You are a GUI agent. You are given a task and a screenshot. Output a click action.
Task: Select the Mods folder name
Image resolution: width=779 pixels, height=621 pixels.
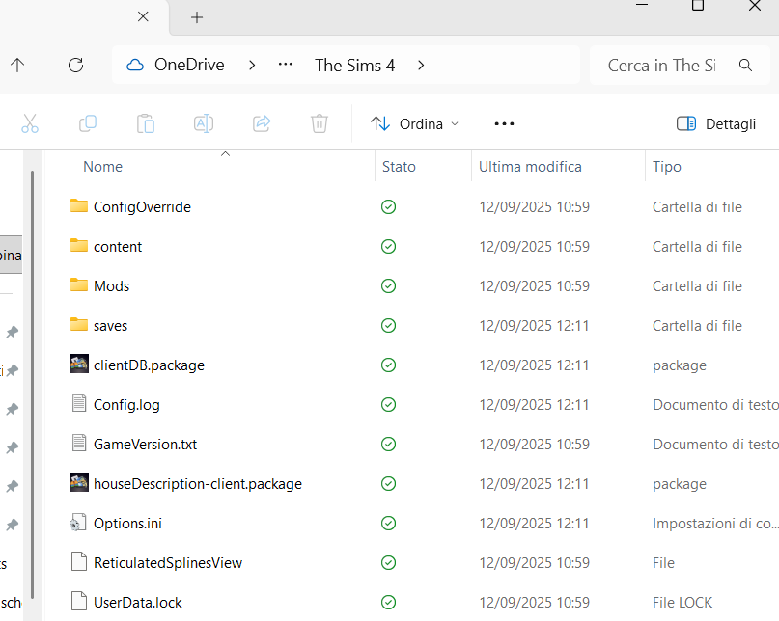point(111,286)
